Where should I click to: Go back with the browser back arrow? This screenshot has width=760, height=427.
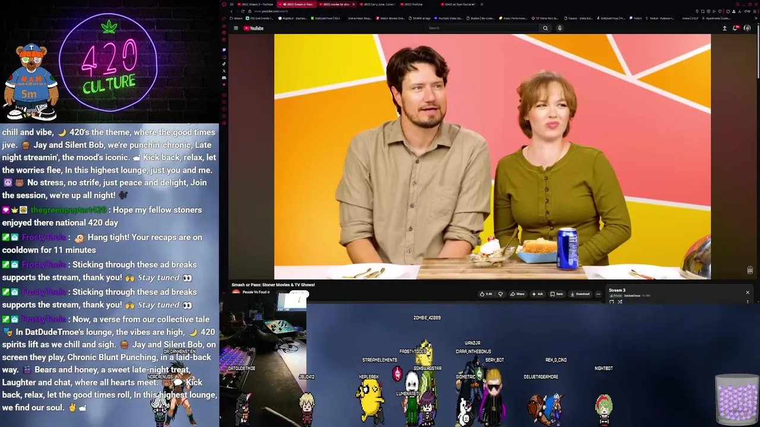click(232, 11)
